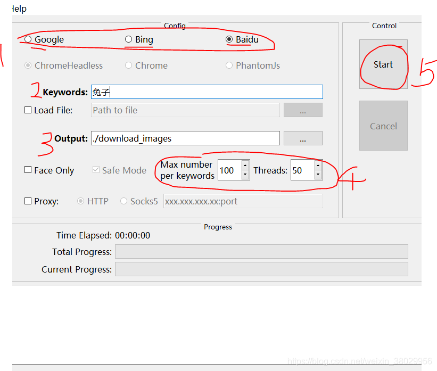Click the Time Elapsed 00:00:00 text
This screenshot has width=437, height=371.
[x=103, y=235]
